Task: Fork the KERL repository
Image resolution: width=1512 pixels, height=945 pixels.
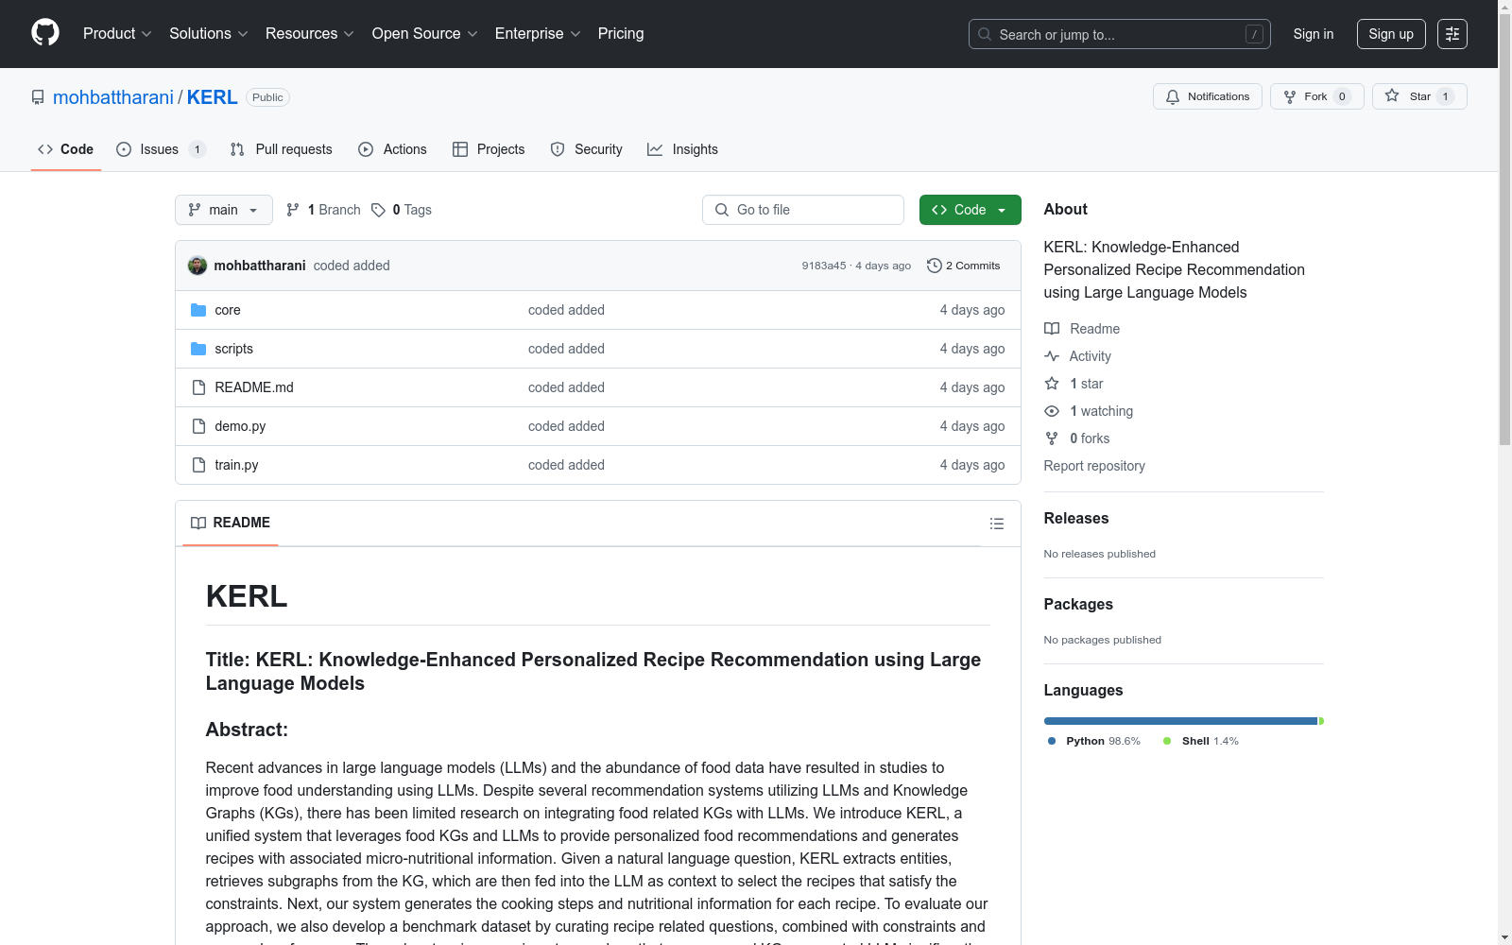Action: (1316, 96)
